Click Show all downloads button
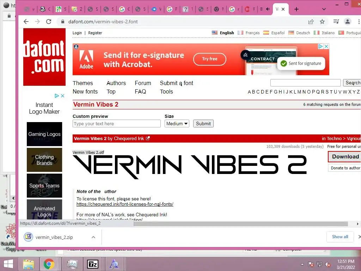 coord(340,237)
